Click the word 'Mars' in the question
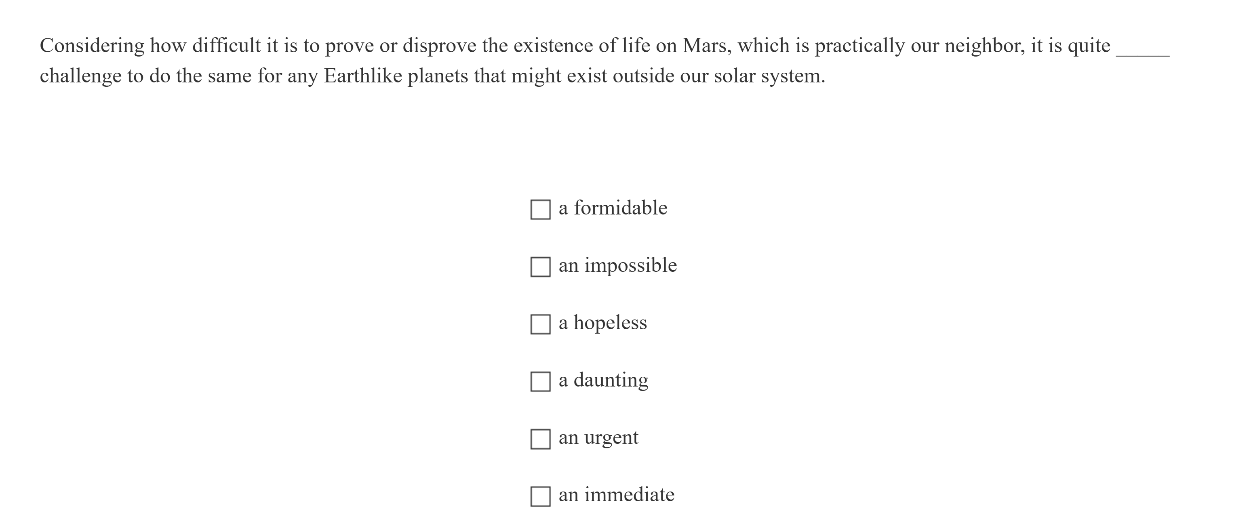The height and width of the screenshot is (519, 1249). pyautogui.click(x=706, y=45)
